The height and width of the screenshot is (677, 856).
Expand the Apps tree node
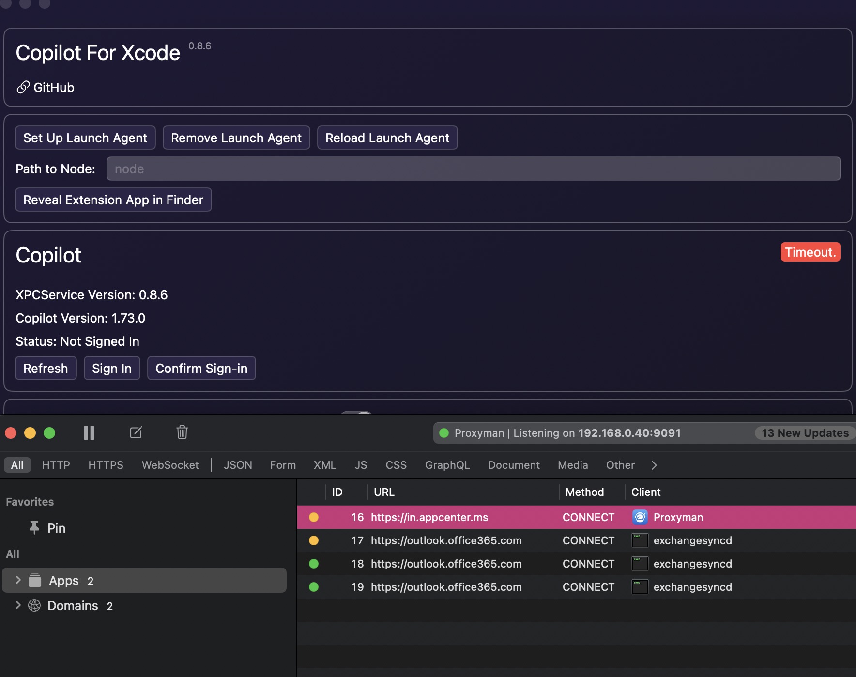click(18, 580)
